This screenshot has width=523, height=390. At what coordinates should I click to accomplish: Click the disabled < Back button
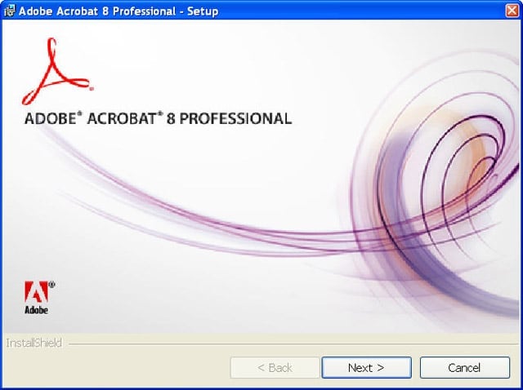point(275,367)
